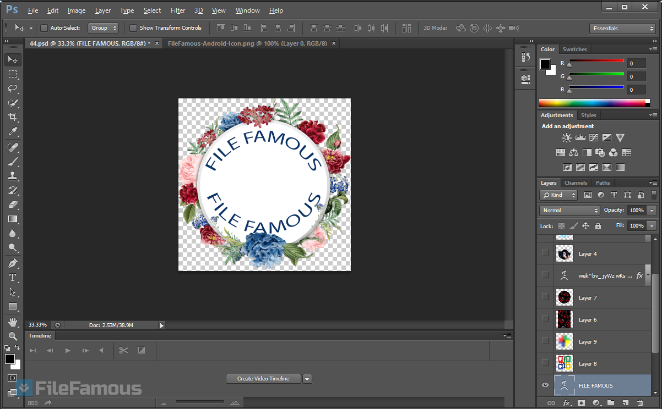
Task: Enable the Auto-Select checkbox
Action: coord(44,28)
